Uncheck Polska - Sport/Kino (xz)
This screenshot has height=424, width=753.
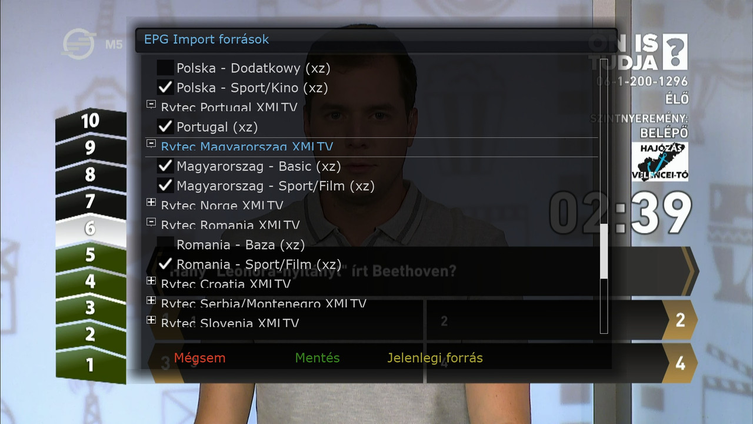pyautogui.click(x=165, y=88)
